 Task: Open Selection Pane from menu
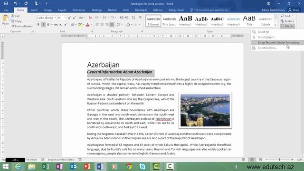coord(277,48)
